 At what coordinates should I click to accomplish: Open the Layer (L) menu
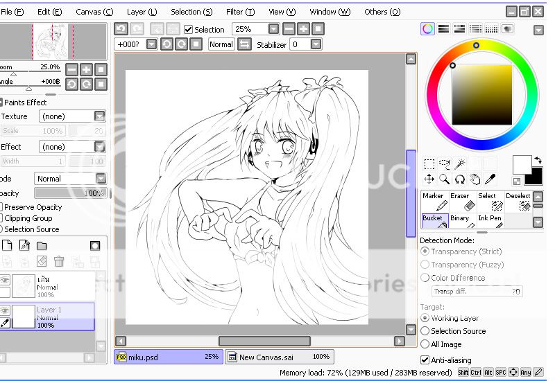click(x=142, y=12)
